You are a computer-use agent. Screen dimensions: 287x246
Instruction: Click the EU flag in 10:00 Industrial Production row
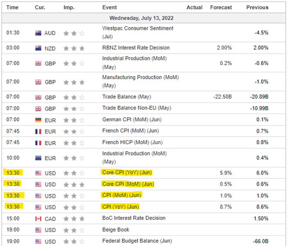39,158
